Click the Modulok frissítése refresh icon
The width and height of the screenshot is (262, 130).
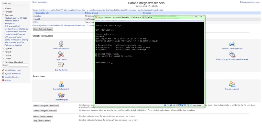click(3, 77)
